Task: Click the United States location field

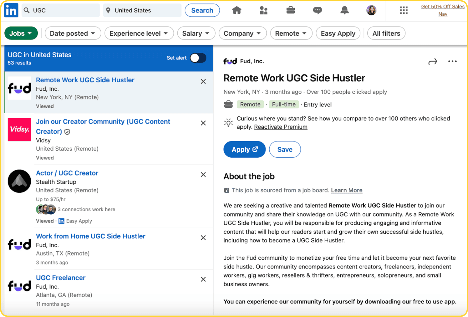Action: tap(142, 10)
